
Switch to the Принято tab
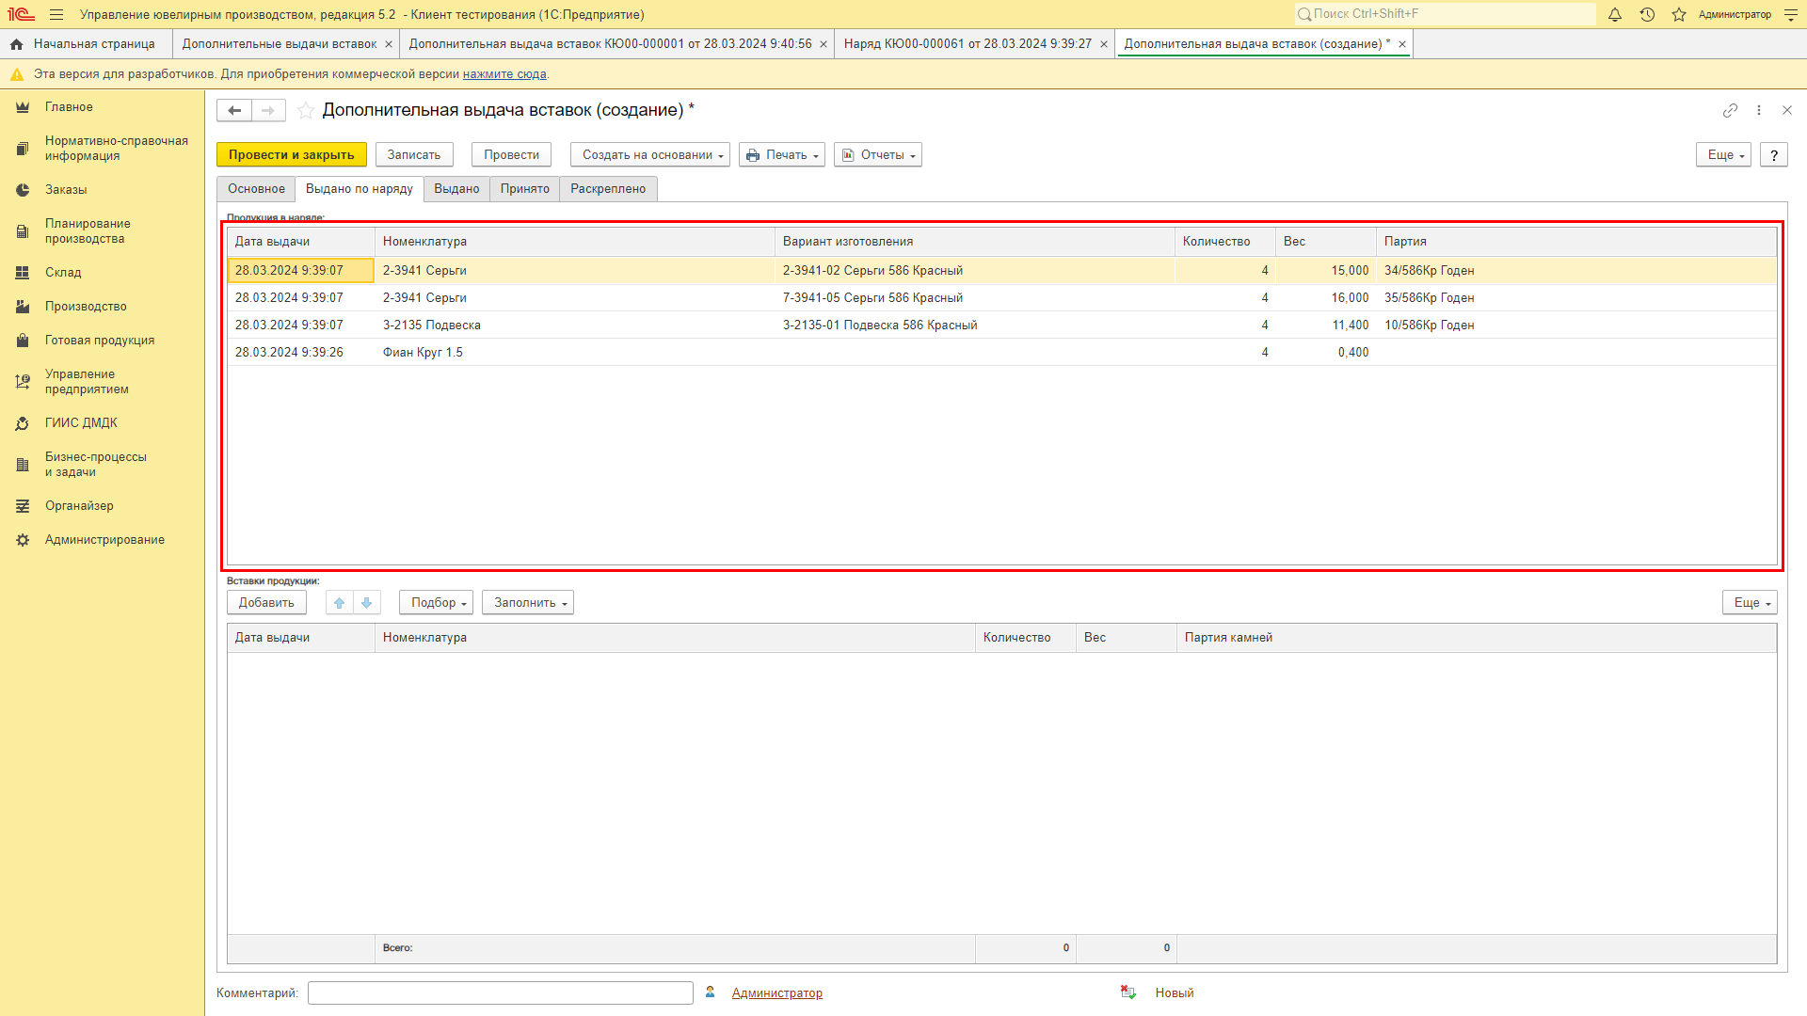[x=525, y=189]
